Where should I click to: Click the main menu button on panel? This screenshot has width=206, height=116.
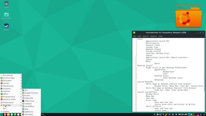point(2,115)
